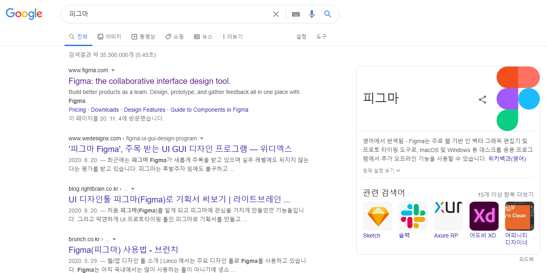Click the 검색결과 약 35,300,000개 text
The image size is (547, 273).
(112, 55)
